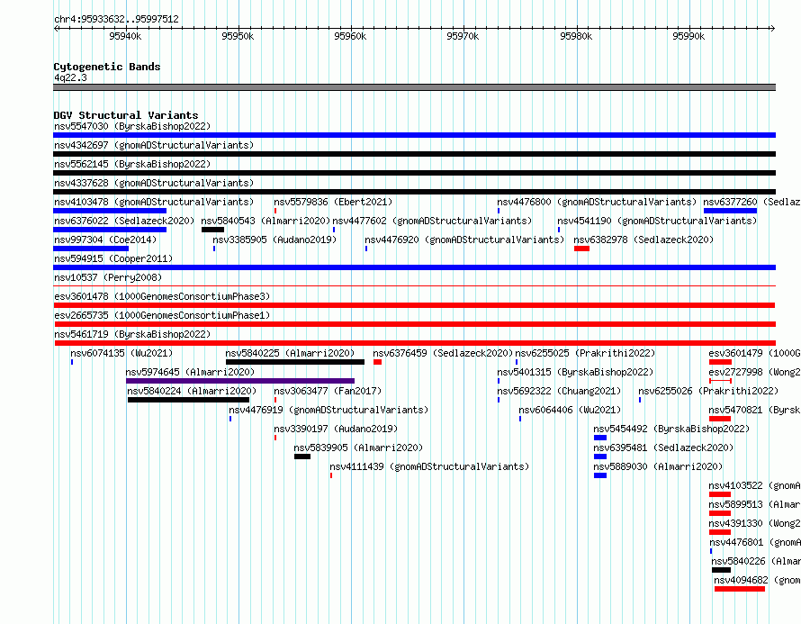The width and height of the screenshot is (801, 624).
Task: Open esv3601479 variant label
Action: (754, 353)
